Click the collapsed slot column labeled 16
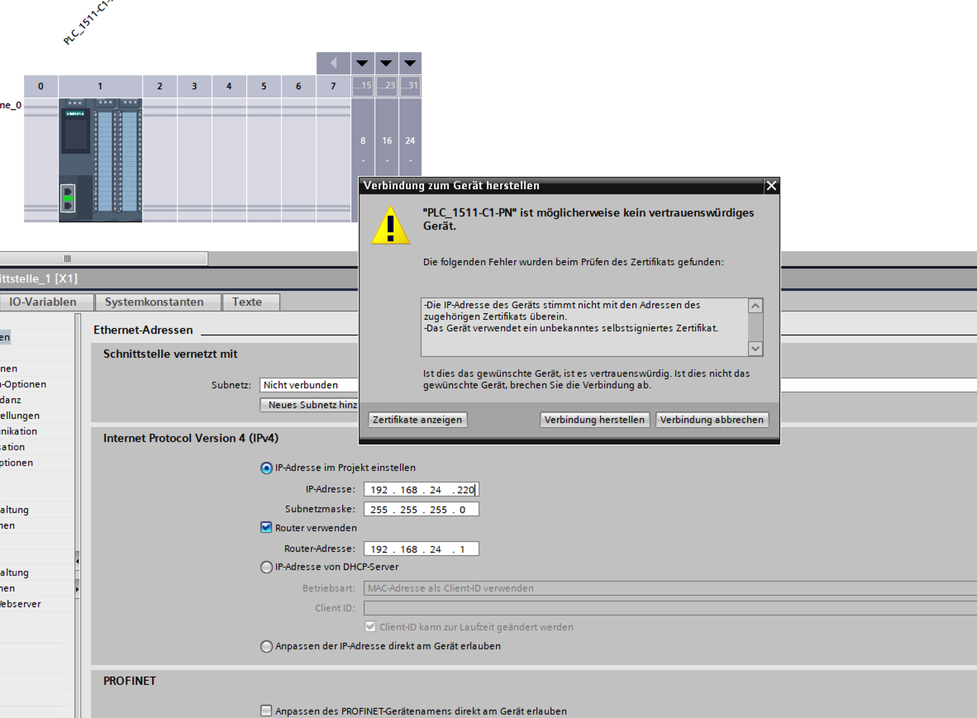The width and height of the screenshot is (977, 718). tap(386, 140)
